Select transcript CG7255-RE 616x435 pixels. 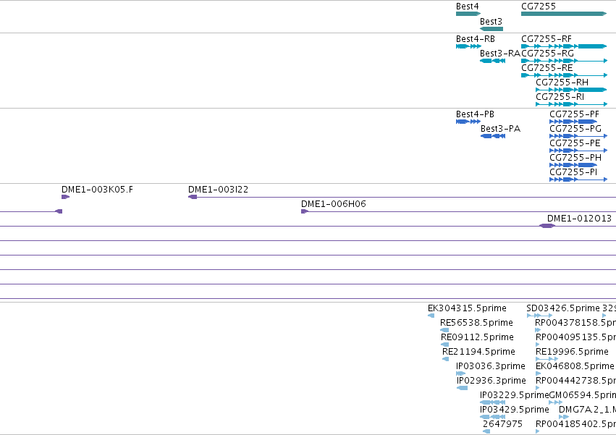pyautogui.click(x=547, y=68)
